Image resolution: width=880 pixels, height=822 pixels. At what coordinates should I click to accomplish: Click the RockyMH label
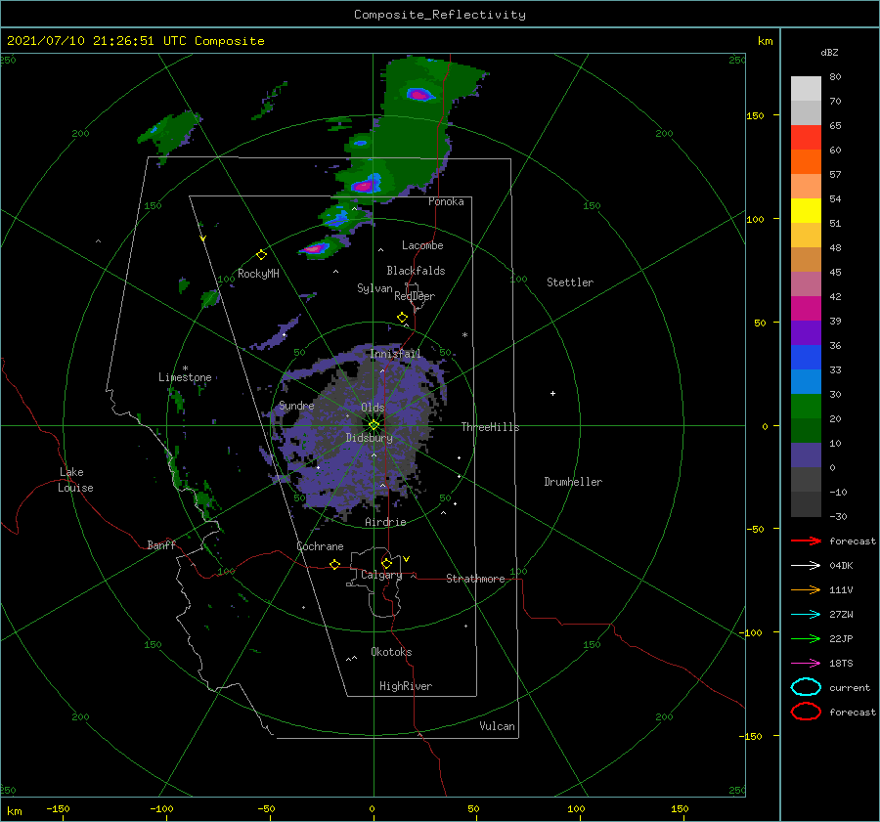(258, 274)
